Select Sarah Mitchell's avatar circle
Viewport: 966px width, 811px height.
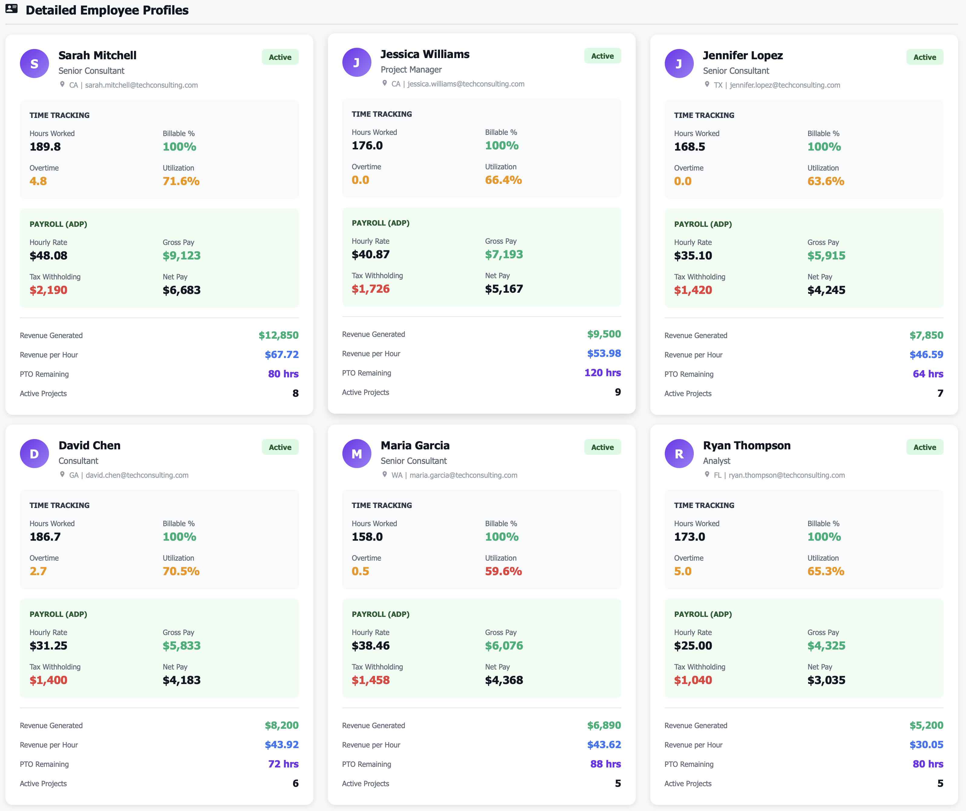point(34,64)
